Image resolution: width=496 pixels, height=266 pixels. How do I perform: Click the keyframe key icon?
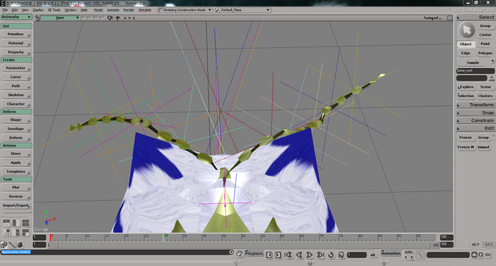(x=420, y=254)
